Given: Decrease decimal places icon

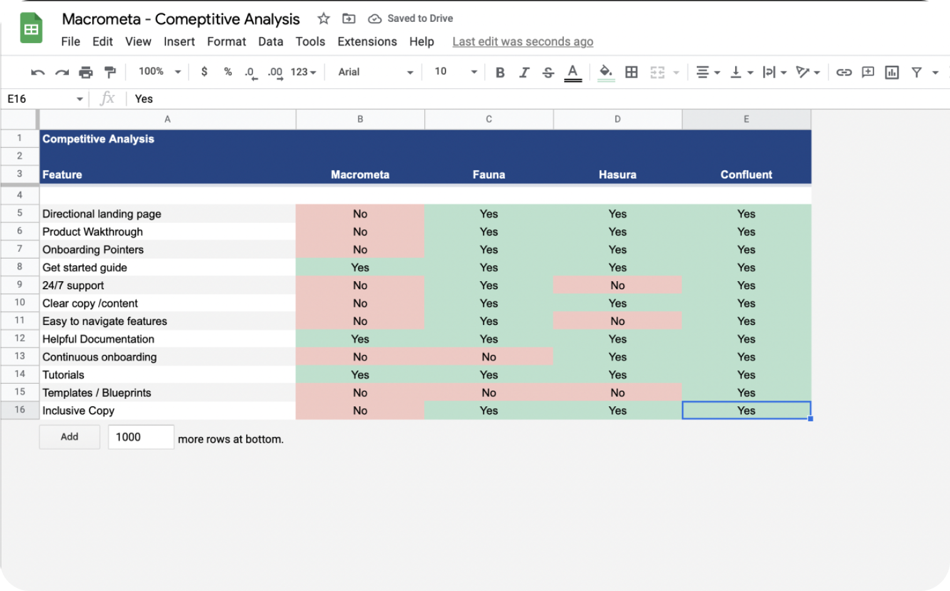Looking at the screenshot, I should [250, 73].
